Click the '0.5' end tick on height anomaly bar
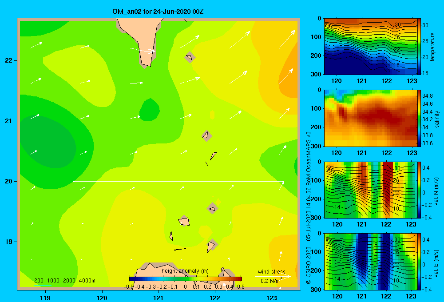This screenshot has height=302, width=444. click(x=241, y=287)
